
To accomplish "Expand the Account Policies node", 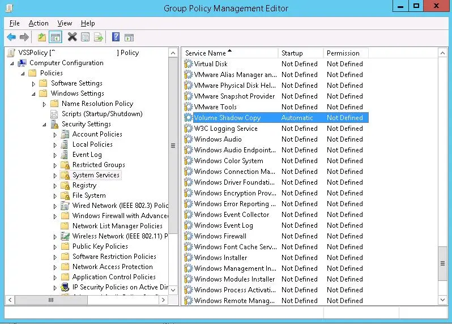I will pos(55,135).
